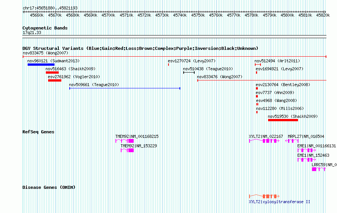
Task: Click the nsv833475 (Wong2007) variant label
Action: coord(45,53)
